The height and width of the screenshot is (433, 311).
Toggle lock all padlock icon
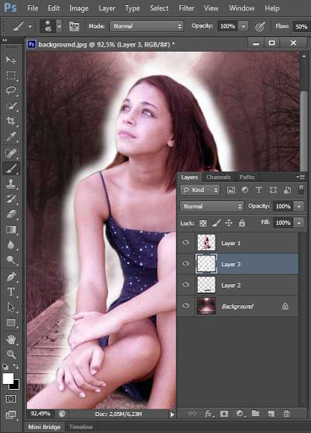click(242, 223)
